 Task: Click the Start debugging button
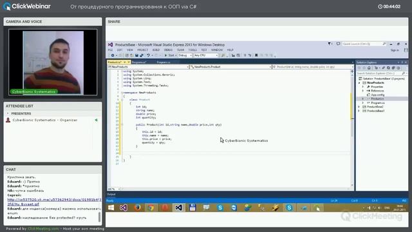tap(169, 55)
